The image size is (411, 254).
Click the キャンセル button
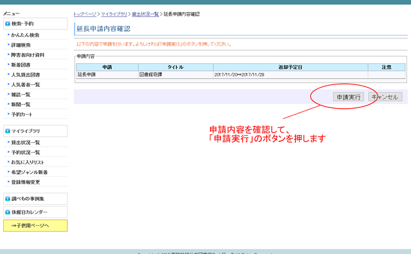(385, 97)
